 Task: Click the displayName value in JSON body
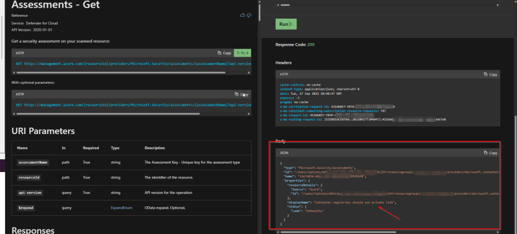click(x=355, y=202)
